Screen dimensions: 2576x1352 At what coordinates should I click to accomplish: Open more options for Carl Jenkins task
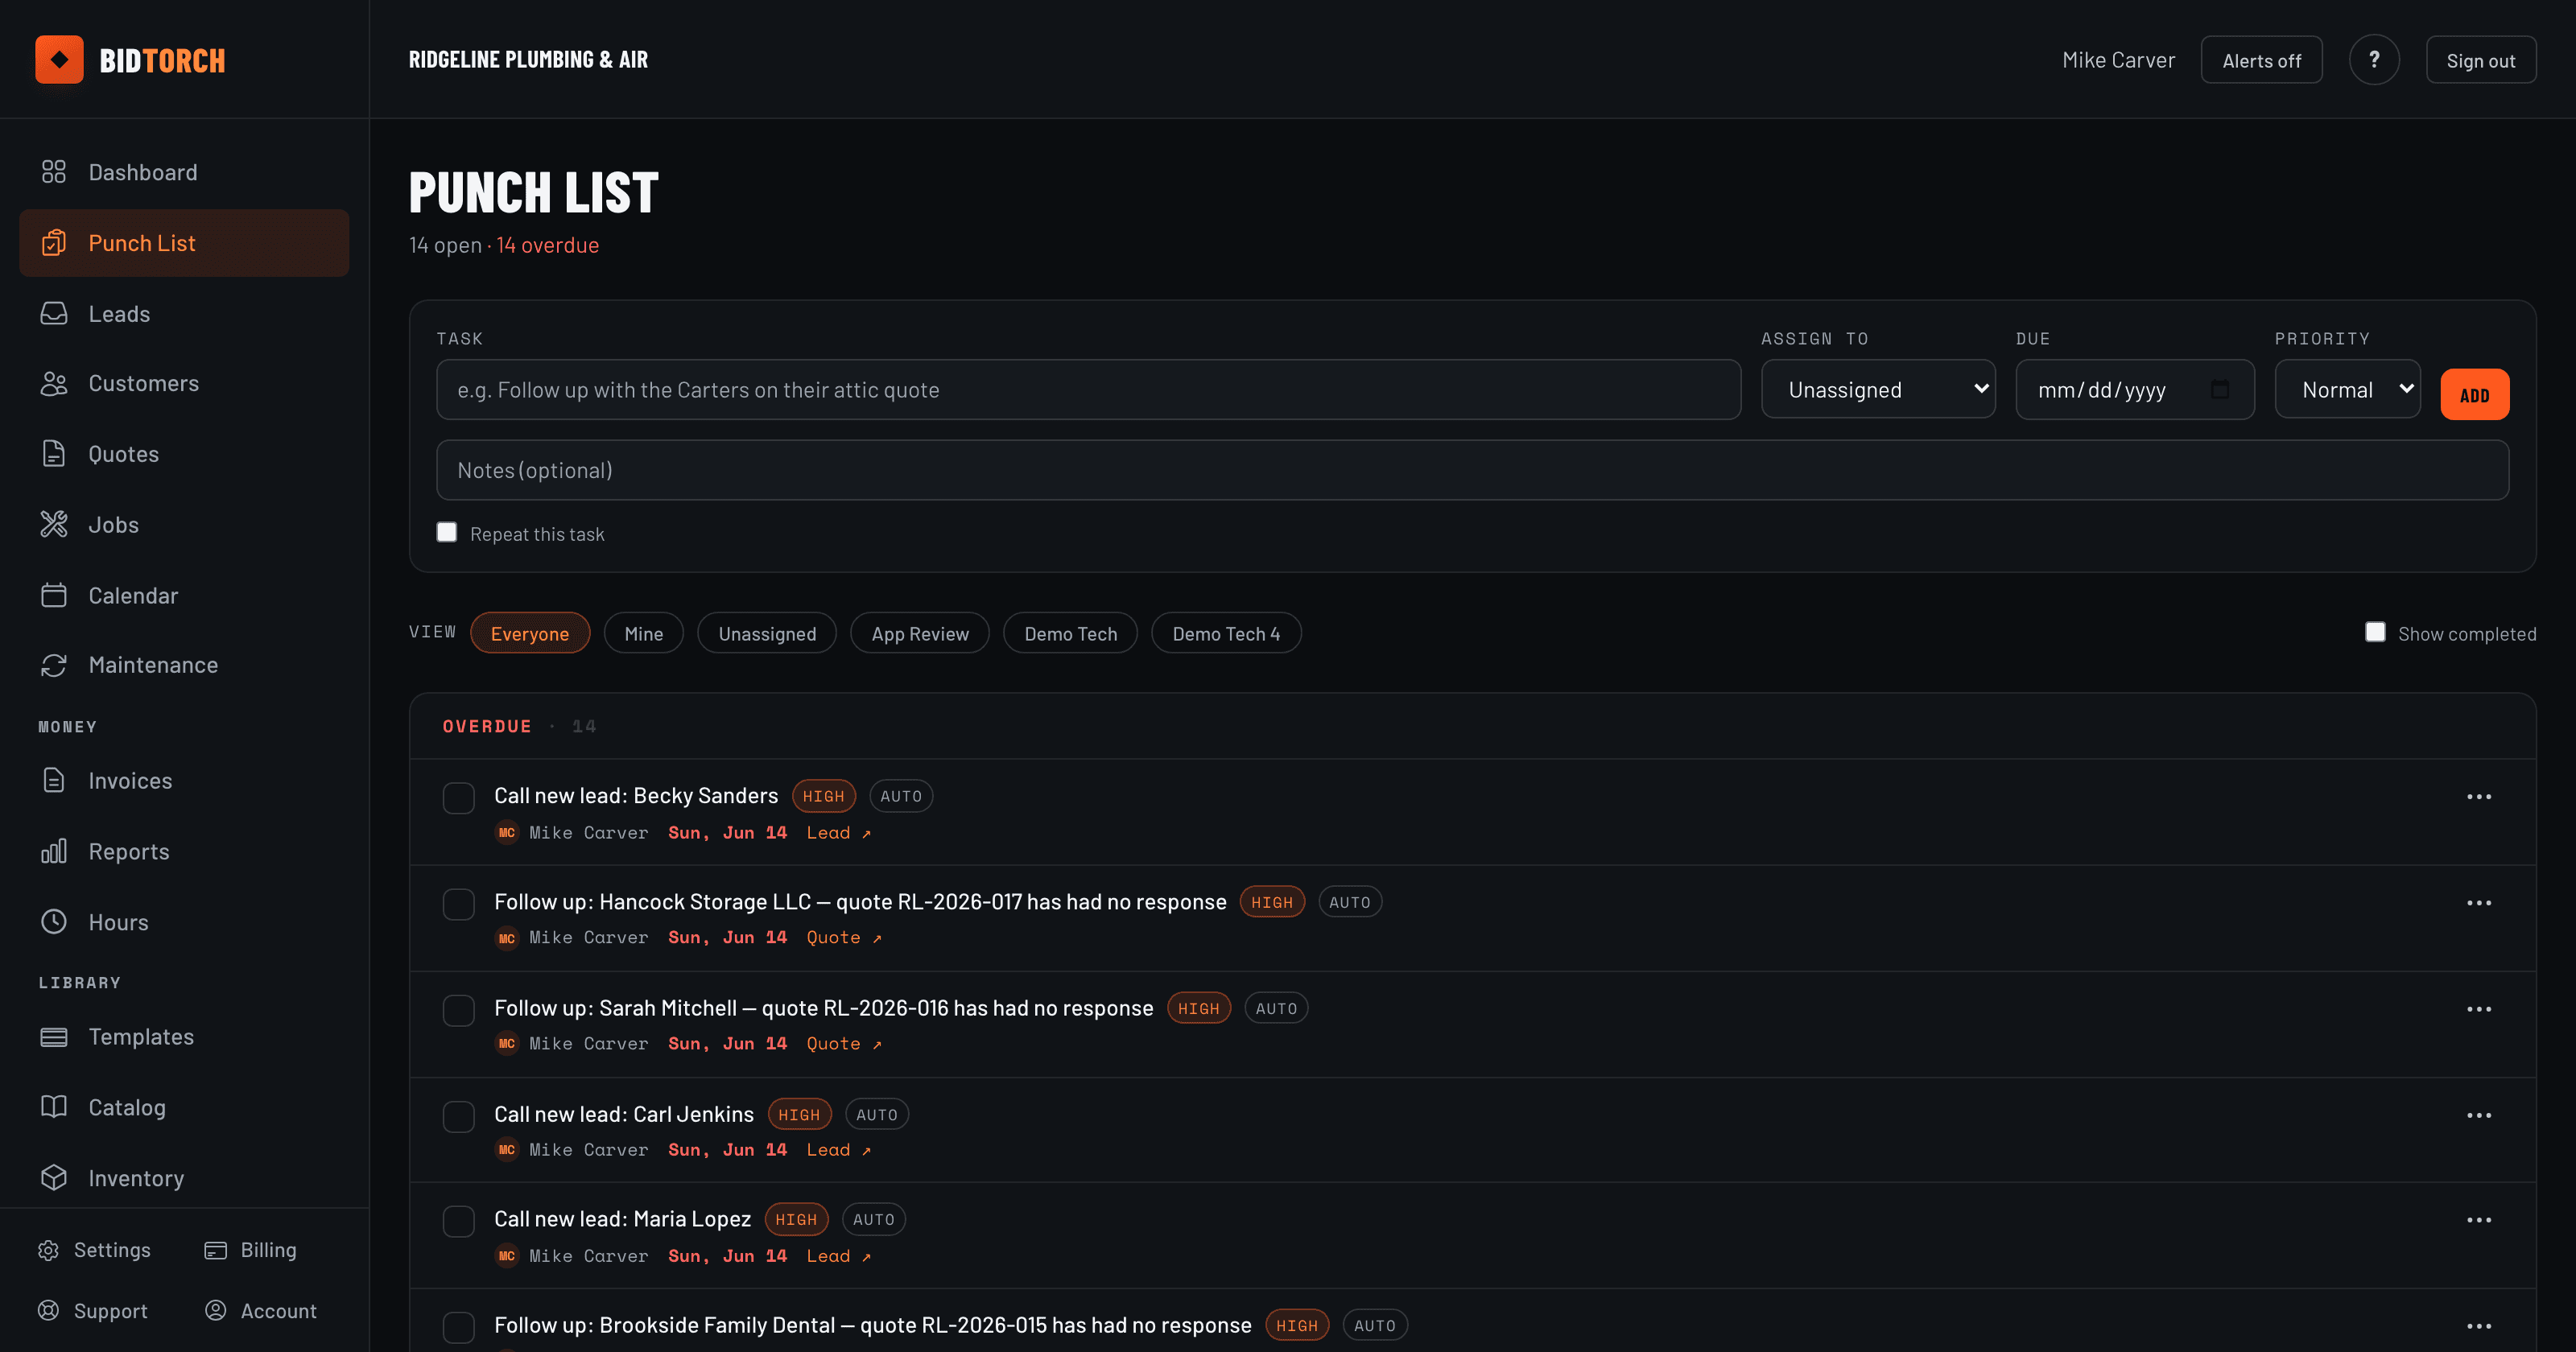click(2479, 1115)
